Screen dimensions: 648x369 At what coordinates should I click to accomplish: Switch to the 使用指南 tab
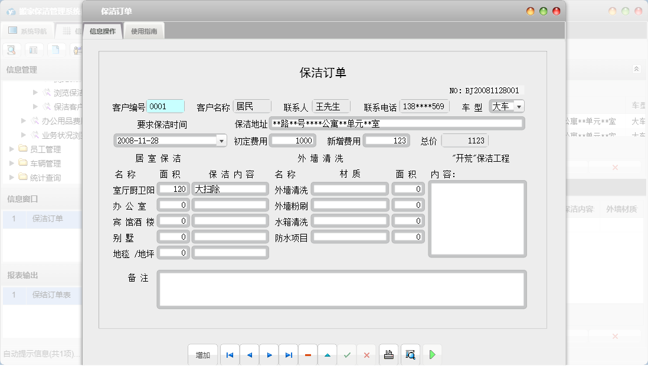(x=144, y=31)
